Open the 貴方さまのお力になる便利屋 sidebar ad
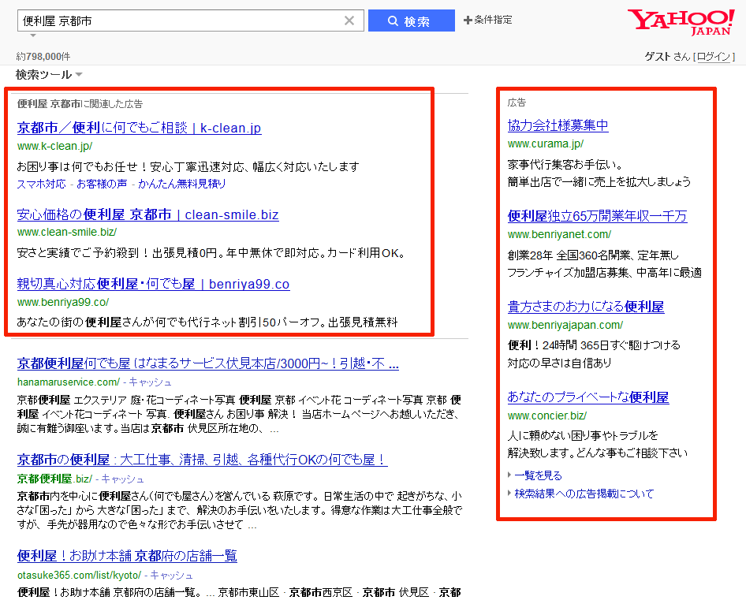 (586, 307)
